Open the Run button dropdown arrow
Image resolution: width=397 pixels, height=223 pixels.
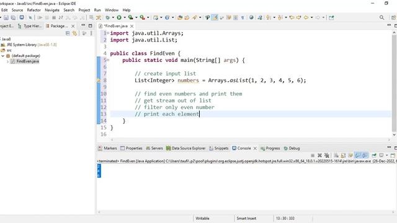click(x=125, y=17)
